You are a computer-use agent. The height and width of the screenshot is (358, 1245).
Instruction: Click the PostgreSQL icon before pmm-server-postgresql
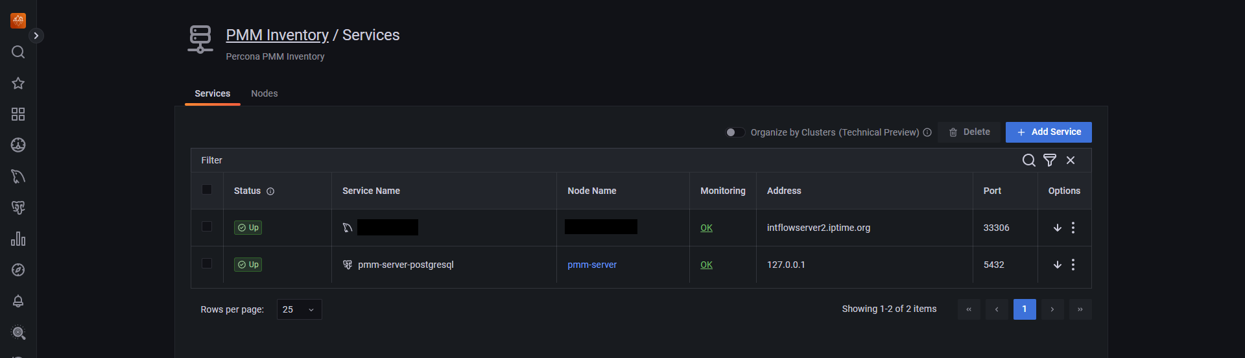pos(348,265)
